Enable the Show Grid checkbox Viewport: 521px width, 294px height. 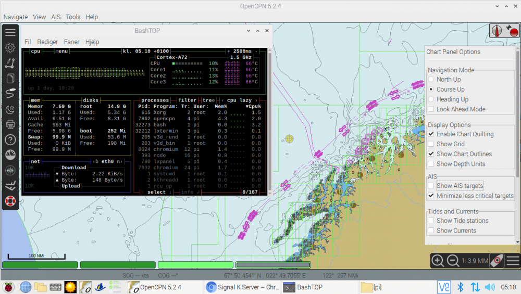431,144
